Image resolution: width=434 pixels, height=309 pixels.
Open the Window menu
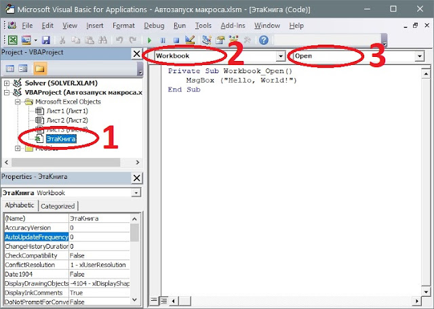click(x=267, y=26)
